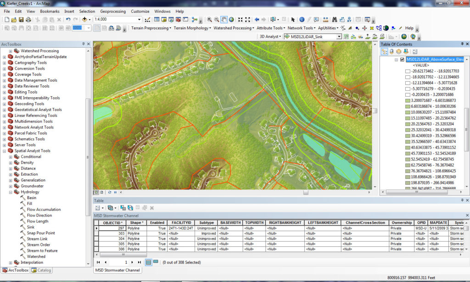Select row 297 using its row selector

tap(96, 228)
